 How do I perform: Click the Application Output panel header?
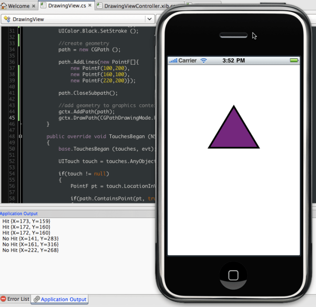tap(19, 214)
